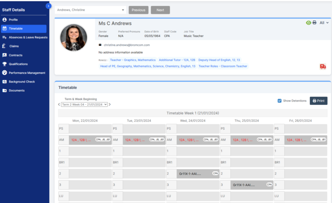Click the Thu, 25/01/2024 column header
The width and height of the screenshot is (332, 203).
pos(247,121)
